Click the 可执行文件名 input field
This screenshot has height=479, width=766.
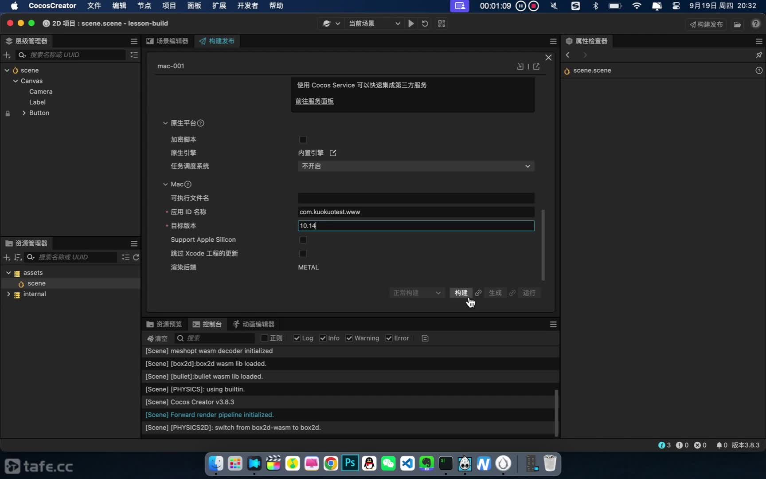tap(416, 198)
